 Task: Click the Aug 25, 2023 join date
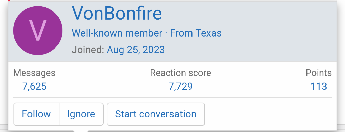pos(136,50)
